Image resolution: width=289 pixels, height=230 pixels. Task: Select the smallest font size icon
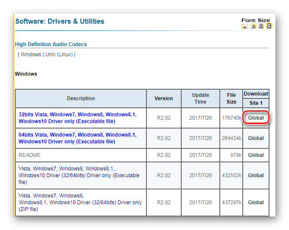point(244,27)
